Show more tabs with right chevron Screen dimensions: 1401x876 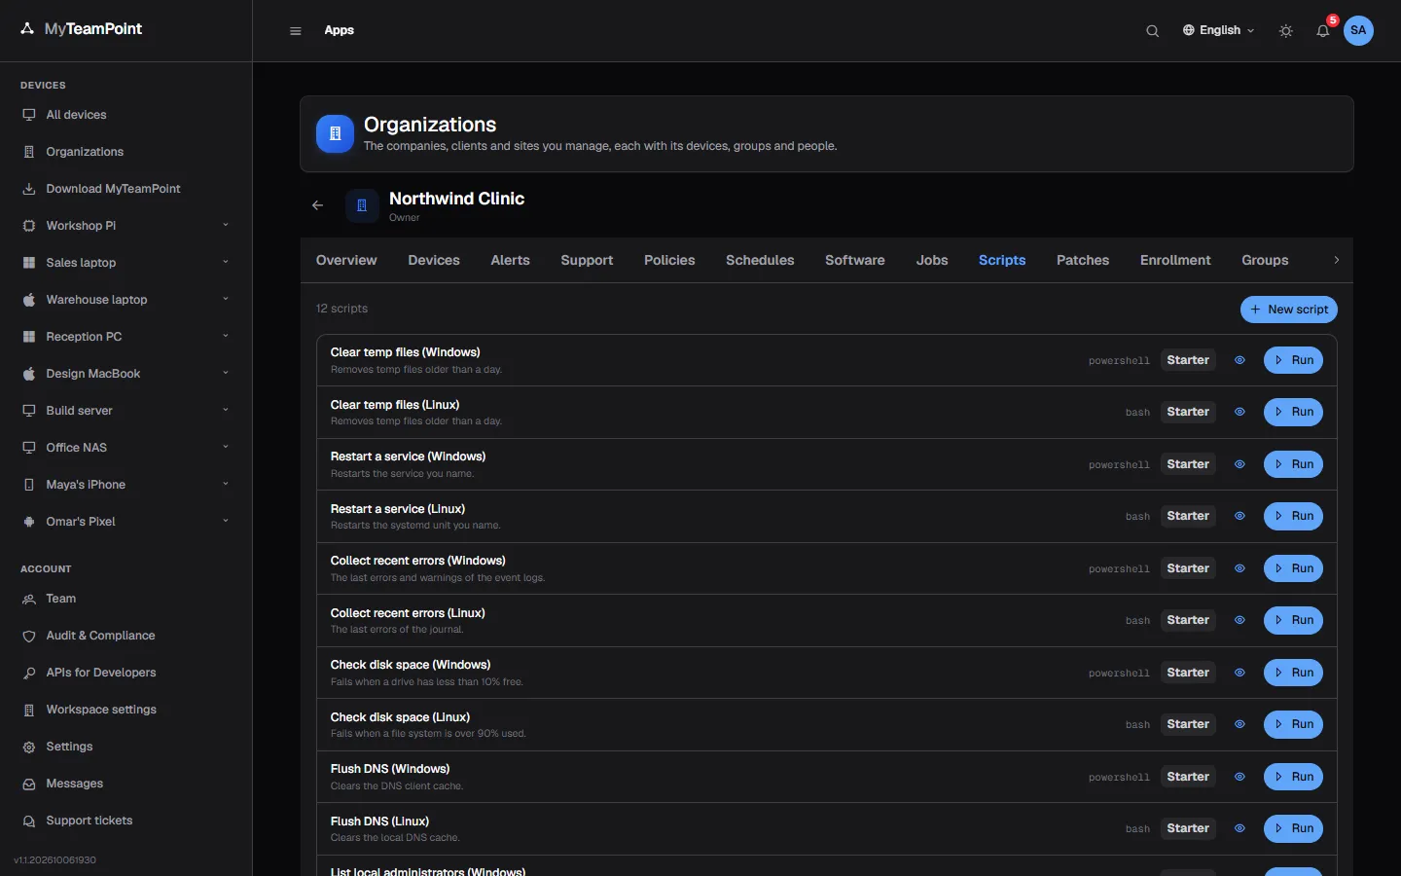point(1337,260)
